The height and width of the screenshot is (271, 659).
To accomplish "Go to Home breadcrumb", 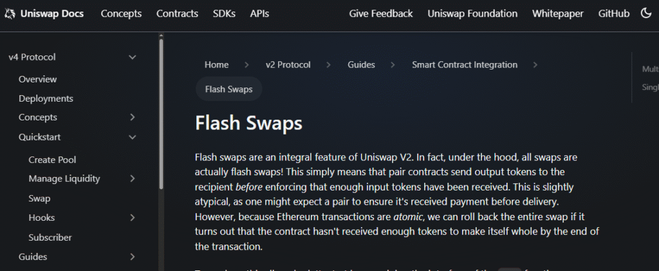I will pyautogui.click(x=216, y=64).
